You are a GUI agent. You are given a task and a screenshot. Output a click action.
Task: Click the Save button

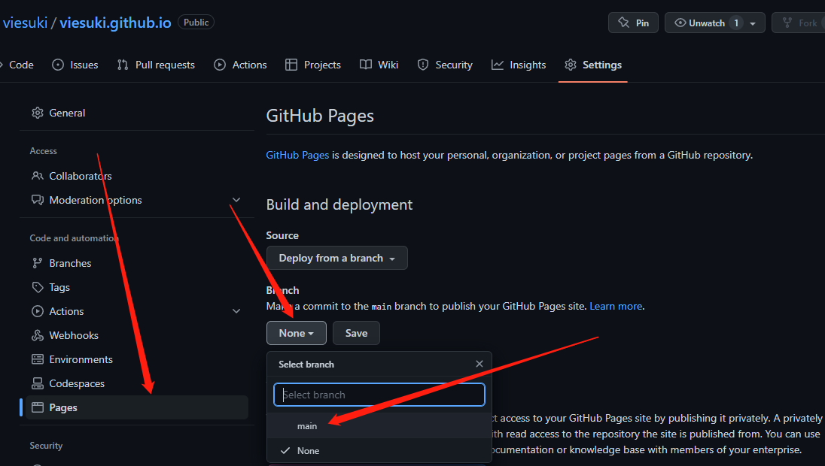356,333
